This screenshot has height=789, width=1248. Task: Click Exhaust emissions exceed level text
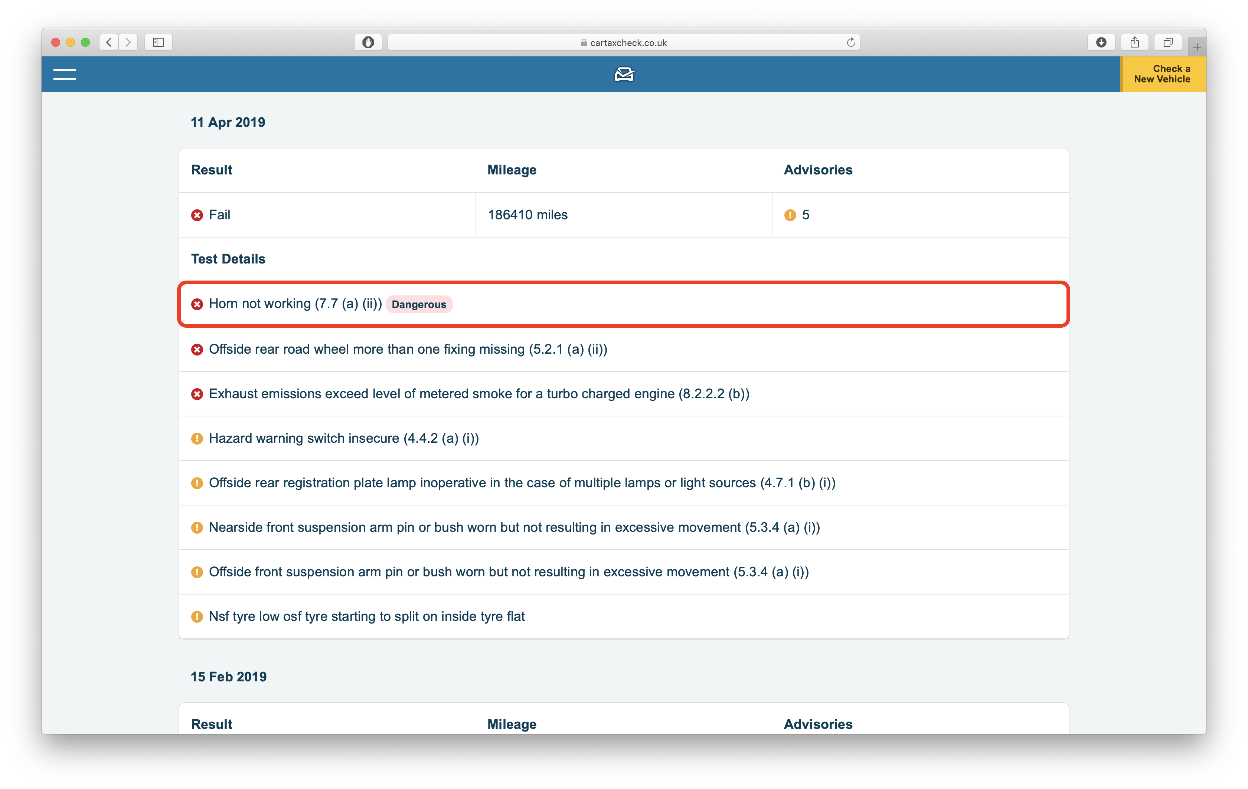tap(479, 394)
